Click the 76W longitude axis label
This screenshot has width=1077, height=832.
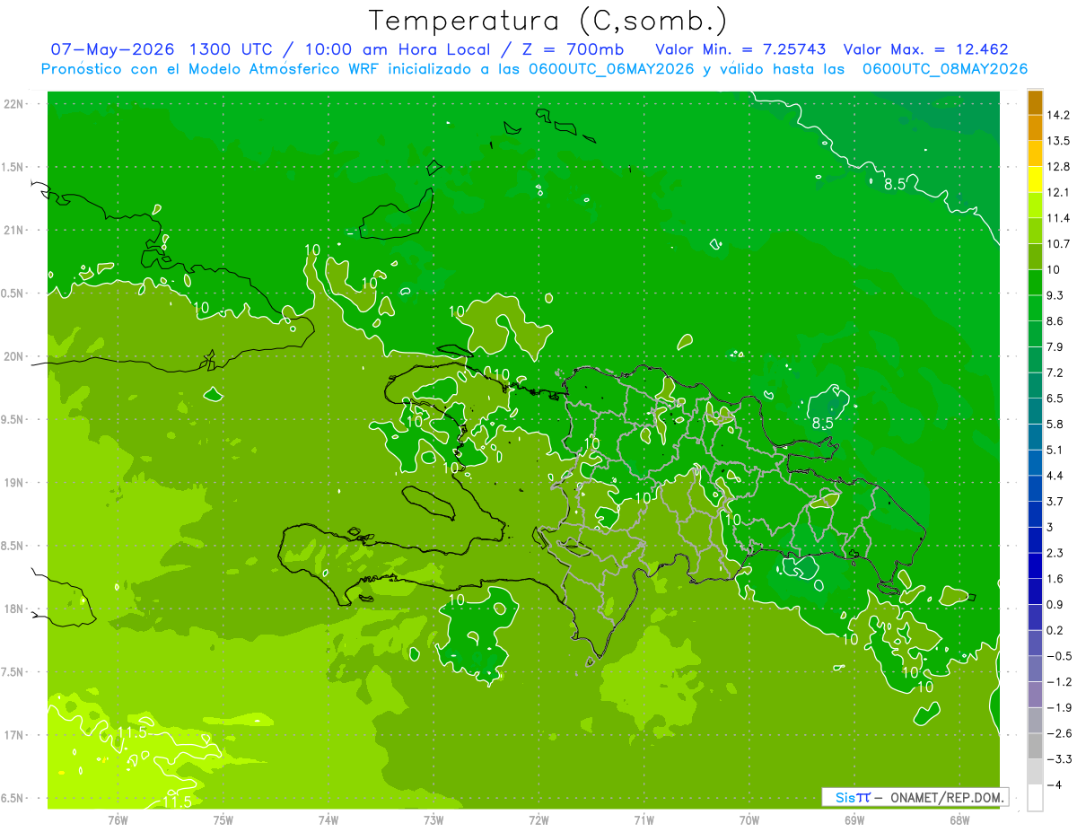[x=118, y=819]
